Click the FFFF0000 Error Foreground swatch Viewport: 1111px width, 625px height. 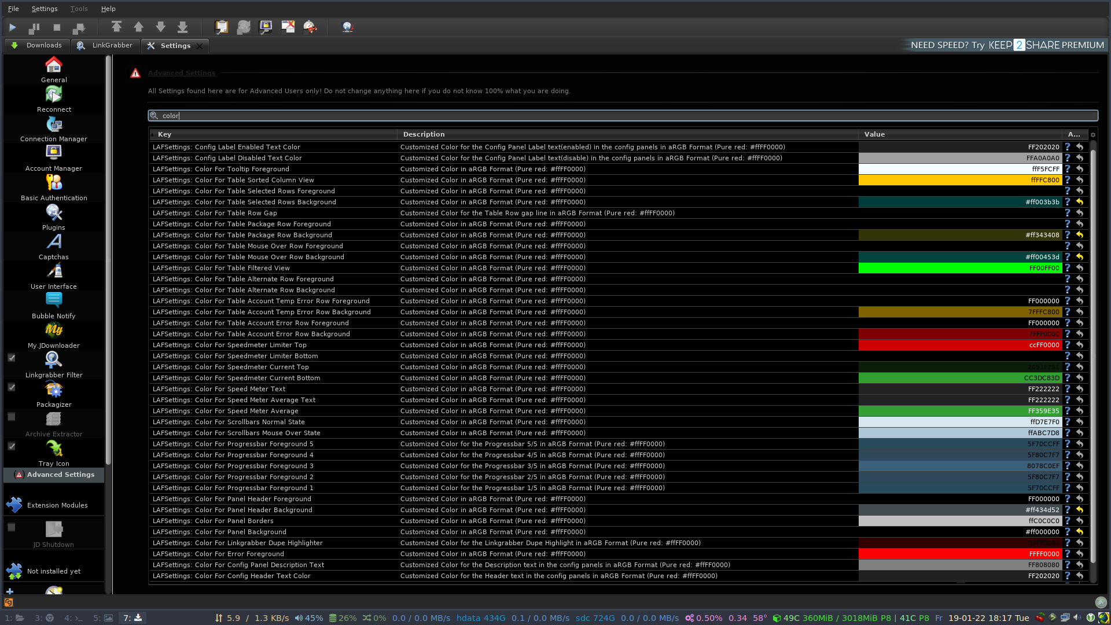[961, 554]
